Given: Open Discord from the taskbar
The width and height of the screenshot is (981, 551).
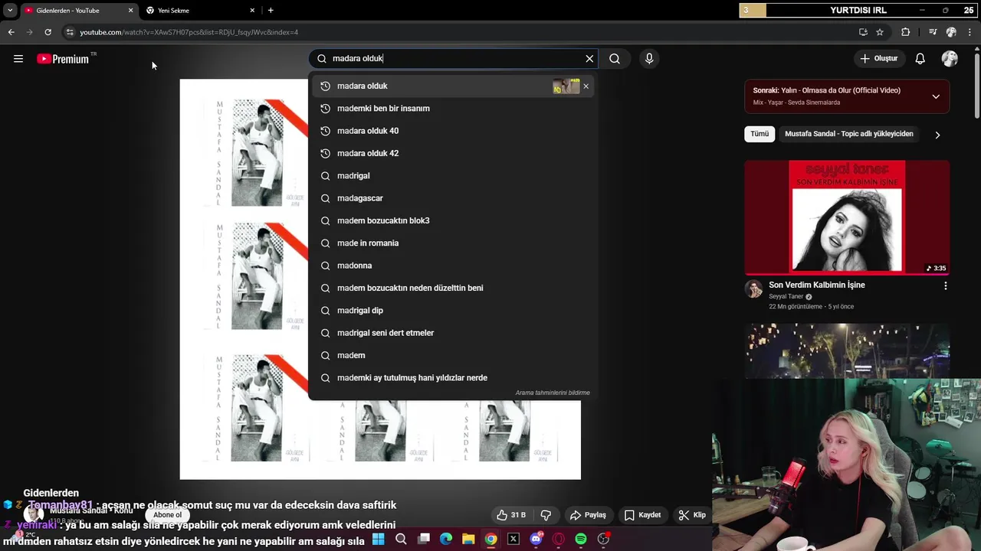Looking at the screenshot, I should click(x=536, y=540).
